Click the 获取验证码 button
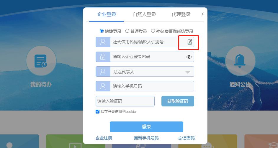Viewport: 278px width, 148px height. [178, 101]
